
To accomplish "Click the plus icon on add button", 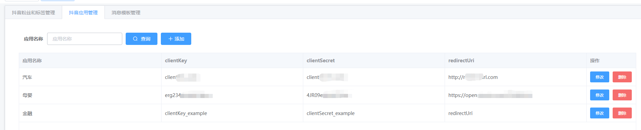I will coord(170,39).
